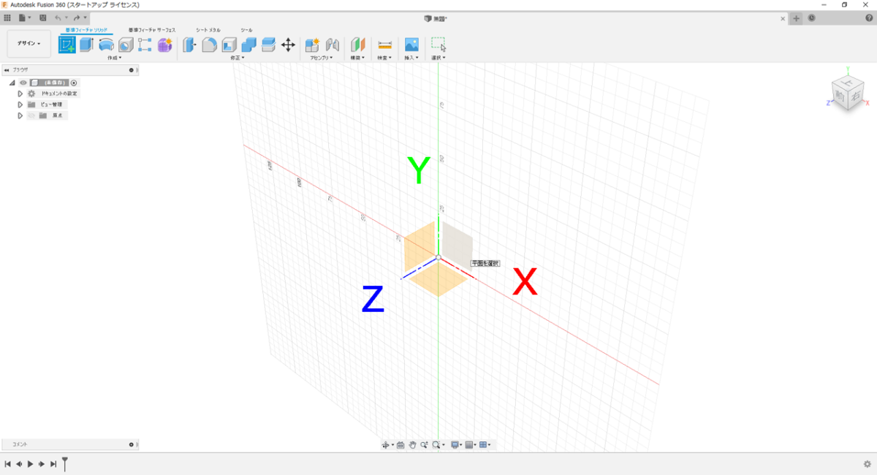Select the Revolve tool
The height and width of the screenshot is (475, 877).
[106, 45]
